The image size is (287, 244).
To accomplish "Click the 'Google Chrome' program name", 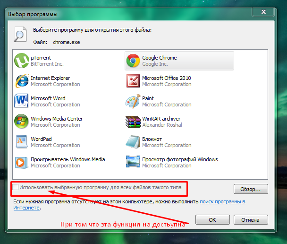I will [160, 58].
